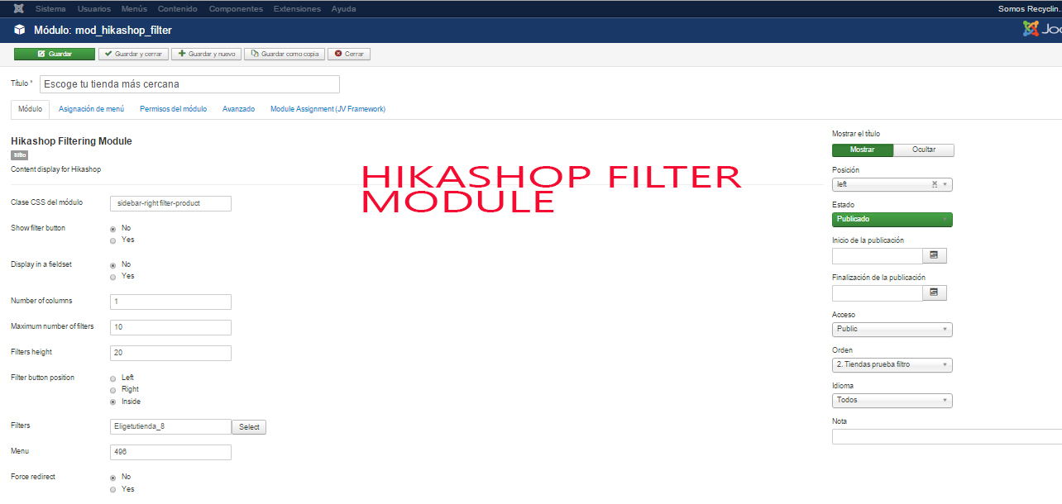Click the 'Hikashop Filtering Module' heading

pos(71,141)
